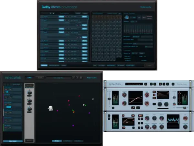
Task: Open the format dropdown above the Input Channels grid
Action: click(120, 14)
